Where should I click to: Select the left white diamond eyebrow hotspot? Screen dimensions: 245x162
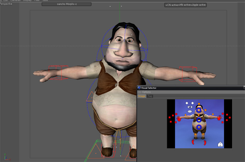pos(187,103)
